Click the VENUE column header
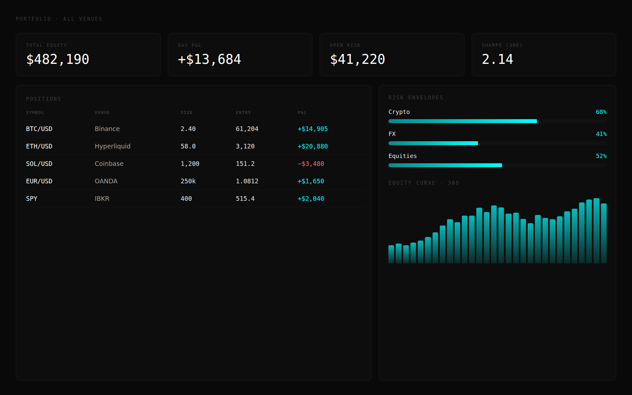632x395 pixels. [102, 113]
